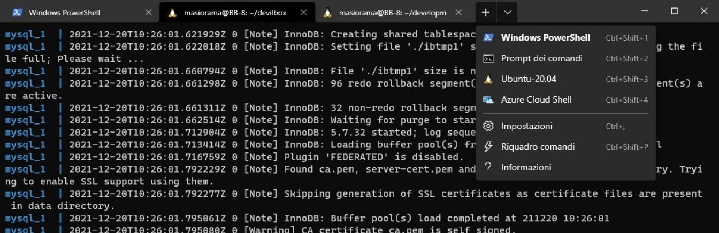719x233 pixels.
Task: Click log line "Plugin 'FEDERATED' is disabled."
Action: (373, 157)
